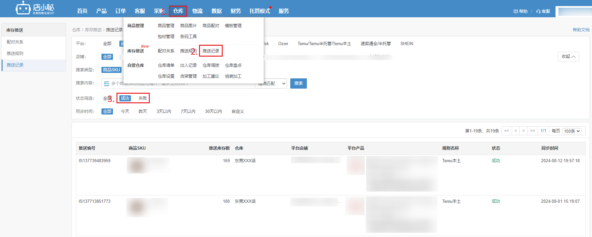Click the 搜索 search button
This screenshot has height=237, width=592.
point(299,83)
